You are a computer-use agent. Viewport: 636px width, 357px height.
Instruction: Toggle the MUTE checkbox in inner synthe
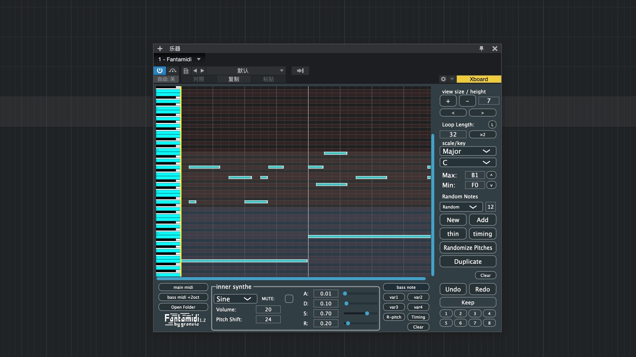tap(289, 299)
